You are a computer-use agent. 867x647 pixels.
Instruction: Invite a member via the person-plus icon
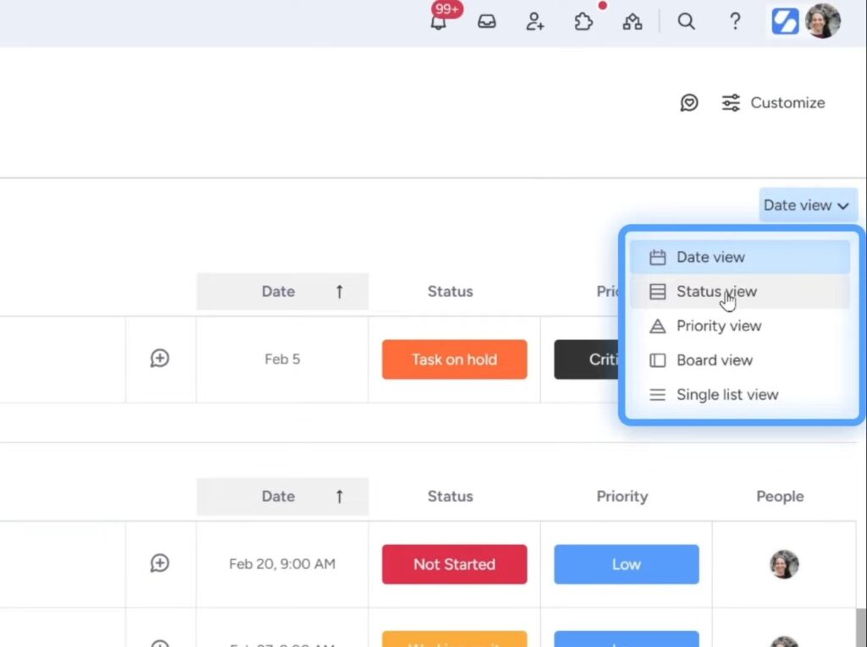[x=535, y=21]
